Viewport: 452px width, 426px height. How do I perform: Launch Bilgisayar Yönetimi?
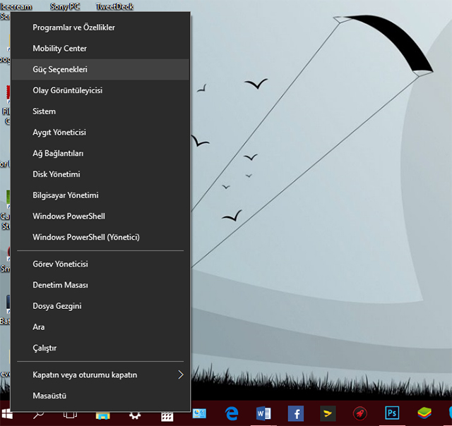(100, 195)
